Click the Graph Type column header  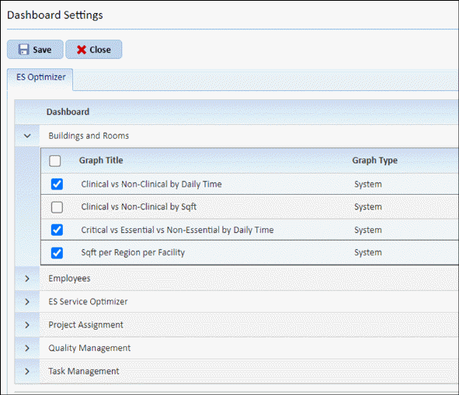374,161
